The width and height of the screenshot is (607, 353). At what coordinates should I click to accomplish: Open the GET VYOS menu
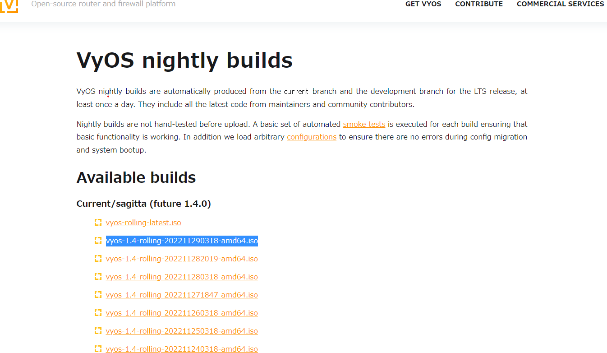click(x=423, y=4)
